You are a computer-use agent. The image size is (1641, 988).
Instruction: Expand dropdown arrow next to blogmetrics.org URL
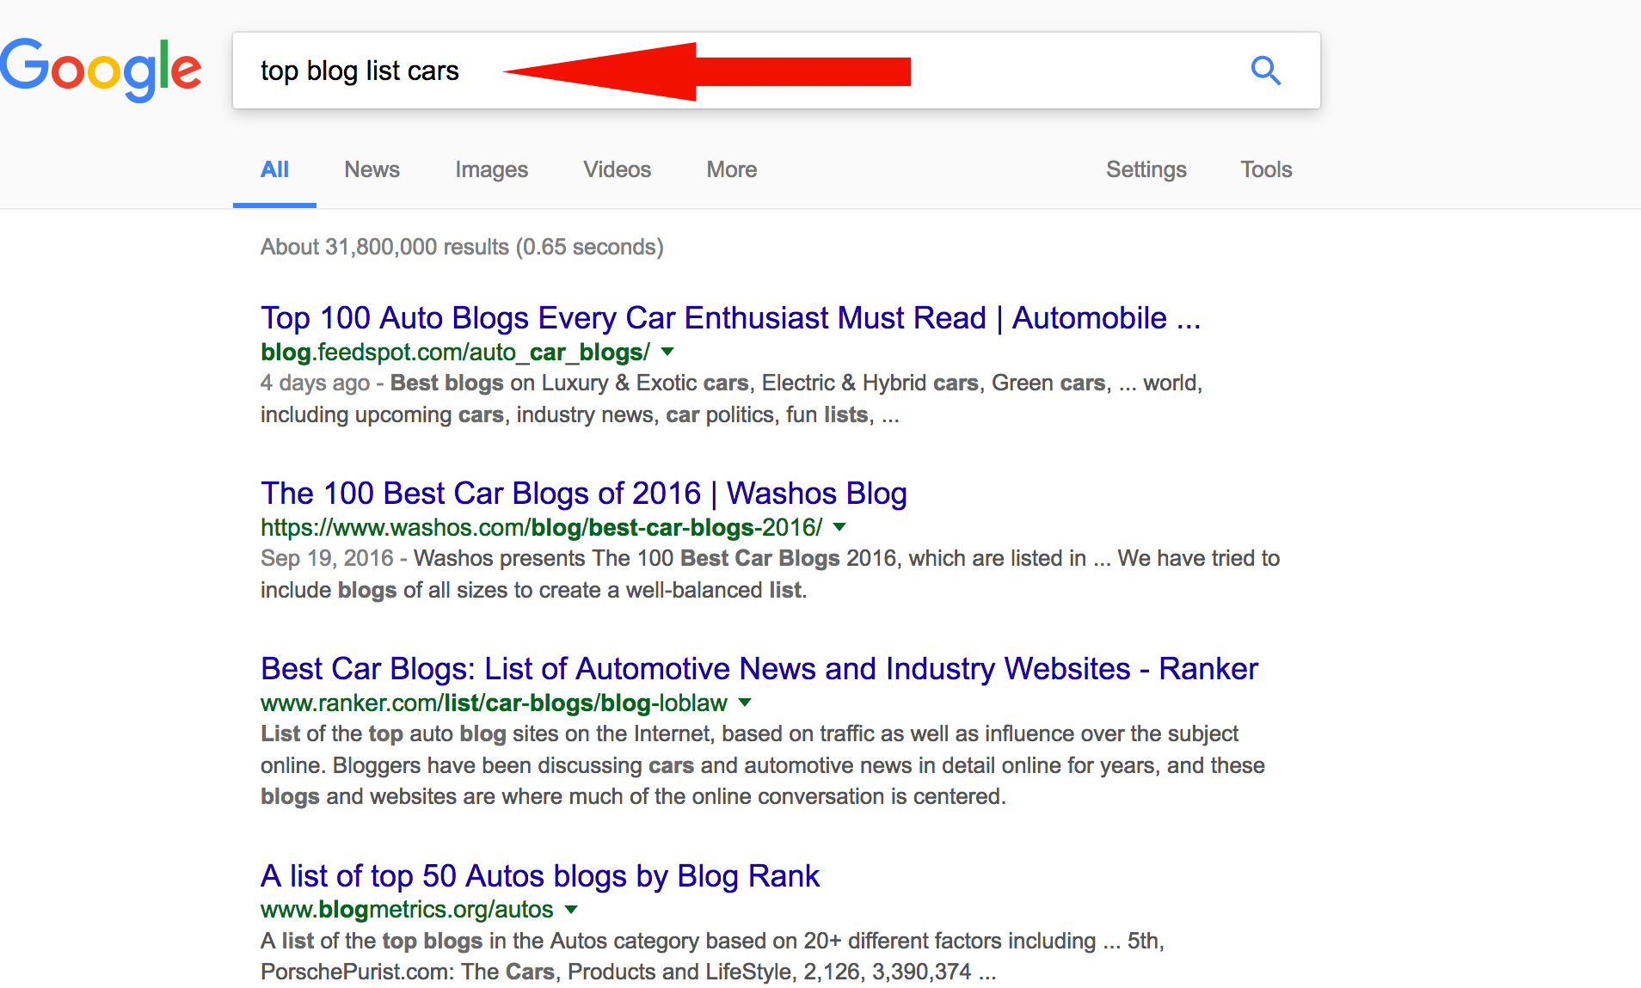(x=571, y=910)
